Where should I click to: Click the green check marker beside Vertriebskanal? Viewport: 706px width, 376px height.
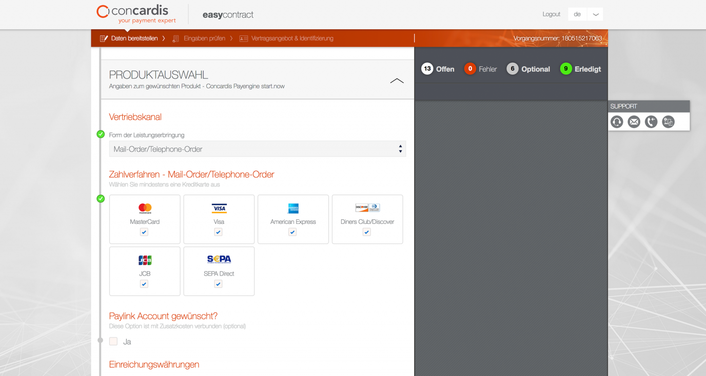101,134
